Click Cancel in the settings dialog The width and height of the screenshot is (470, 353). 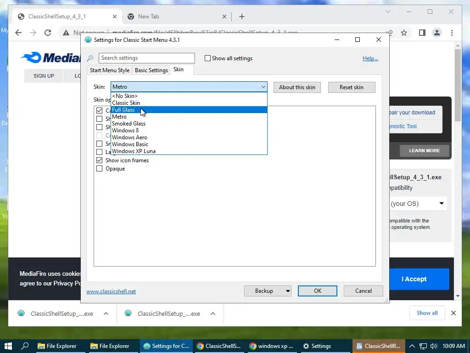tap(364, 291)
